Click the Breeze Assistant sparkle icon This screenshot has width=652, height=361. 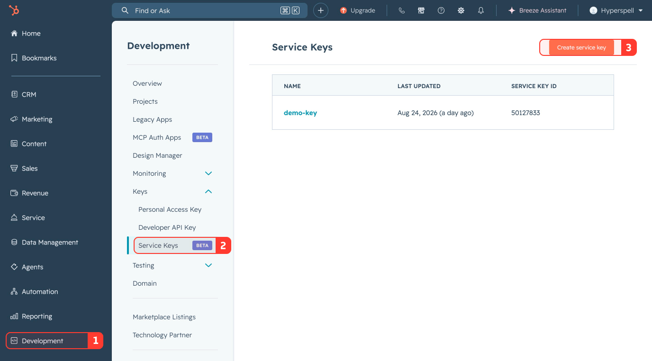click(512, 10)
